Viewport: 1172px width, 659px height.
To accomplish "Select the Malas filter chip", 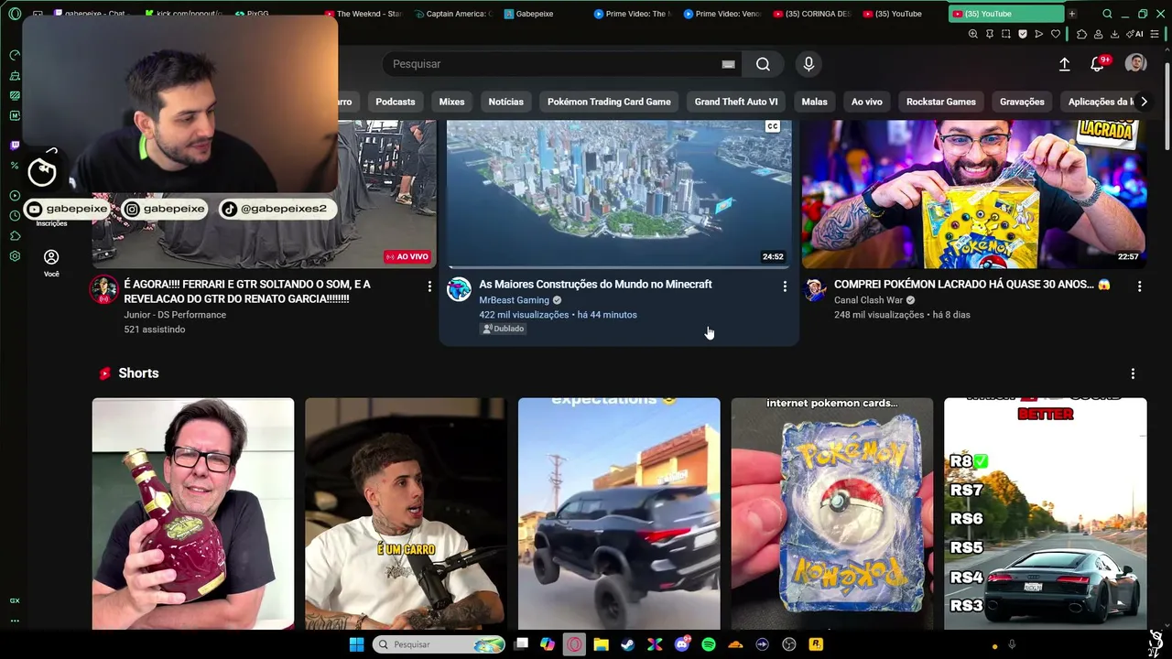I will click(814, 102).
